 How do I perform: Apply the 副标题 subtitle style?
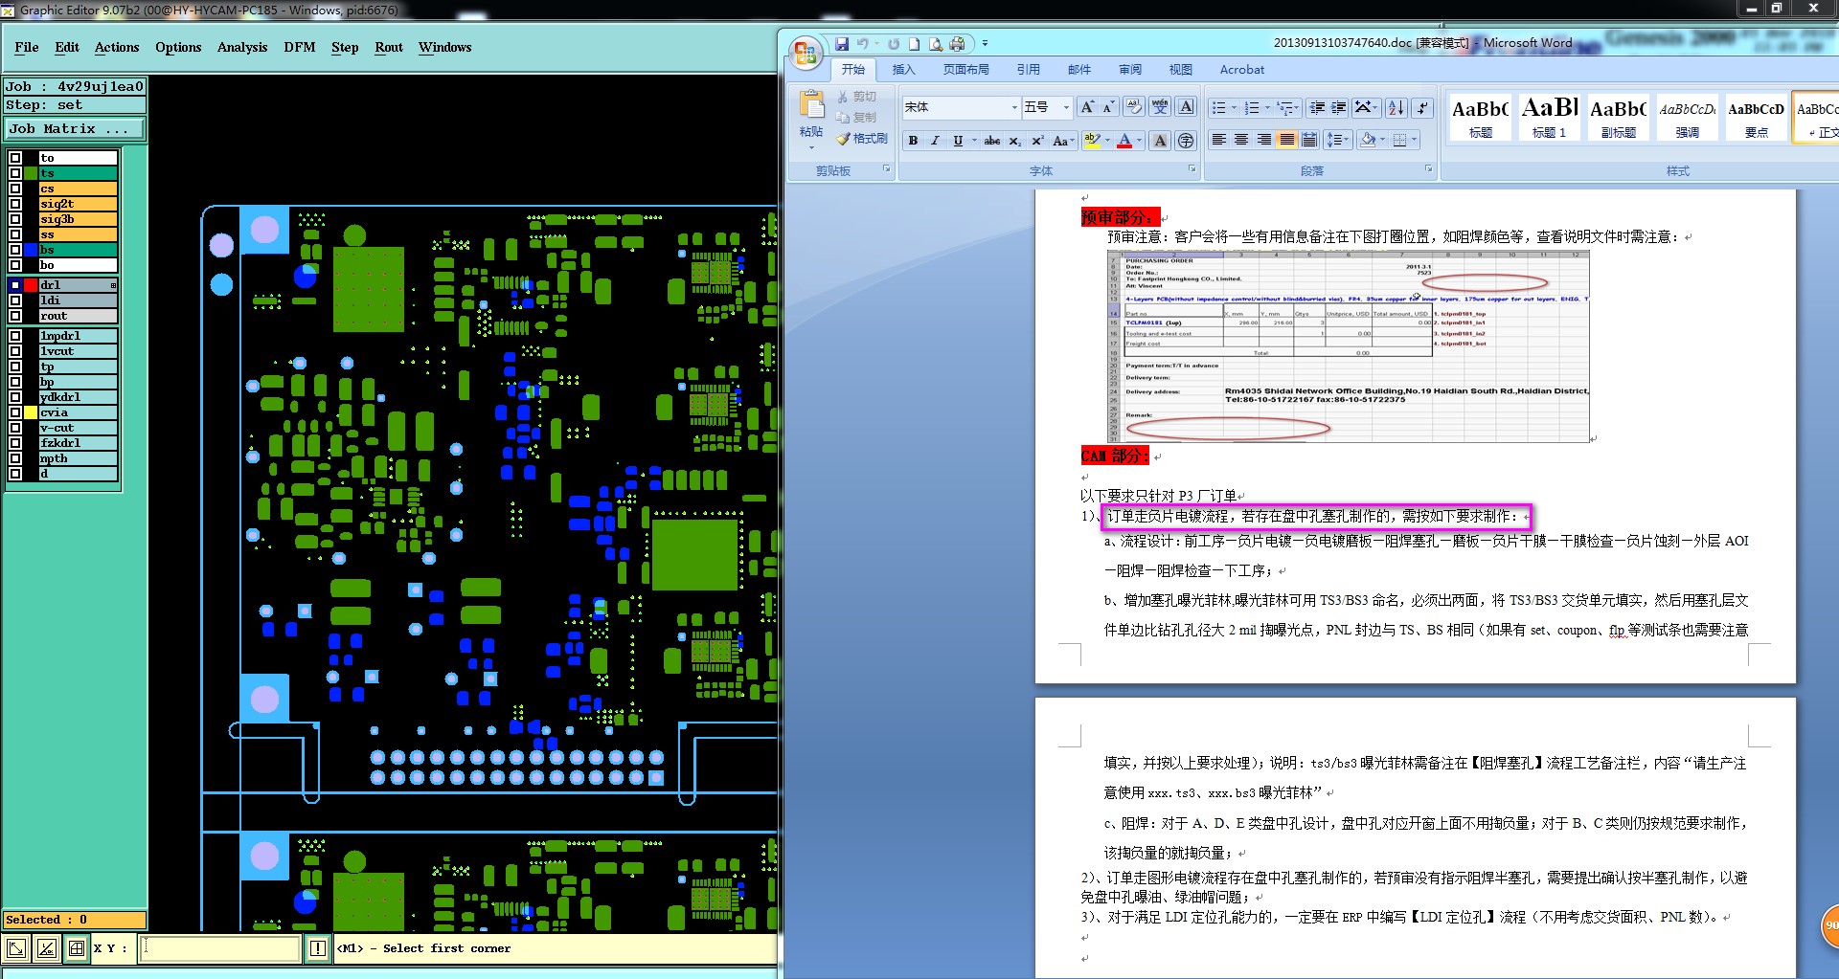[x=1619, y=118]
